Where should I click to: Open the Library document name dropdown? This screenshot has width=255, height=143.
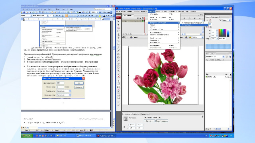click(x=224, y=57)
